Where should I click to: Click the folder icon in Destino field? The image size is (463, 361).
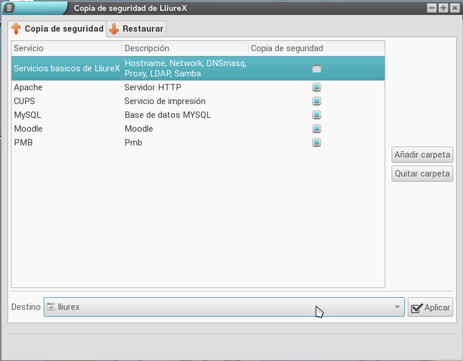(51, 307)
